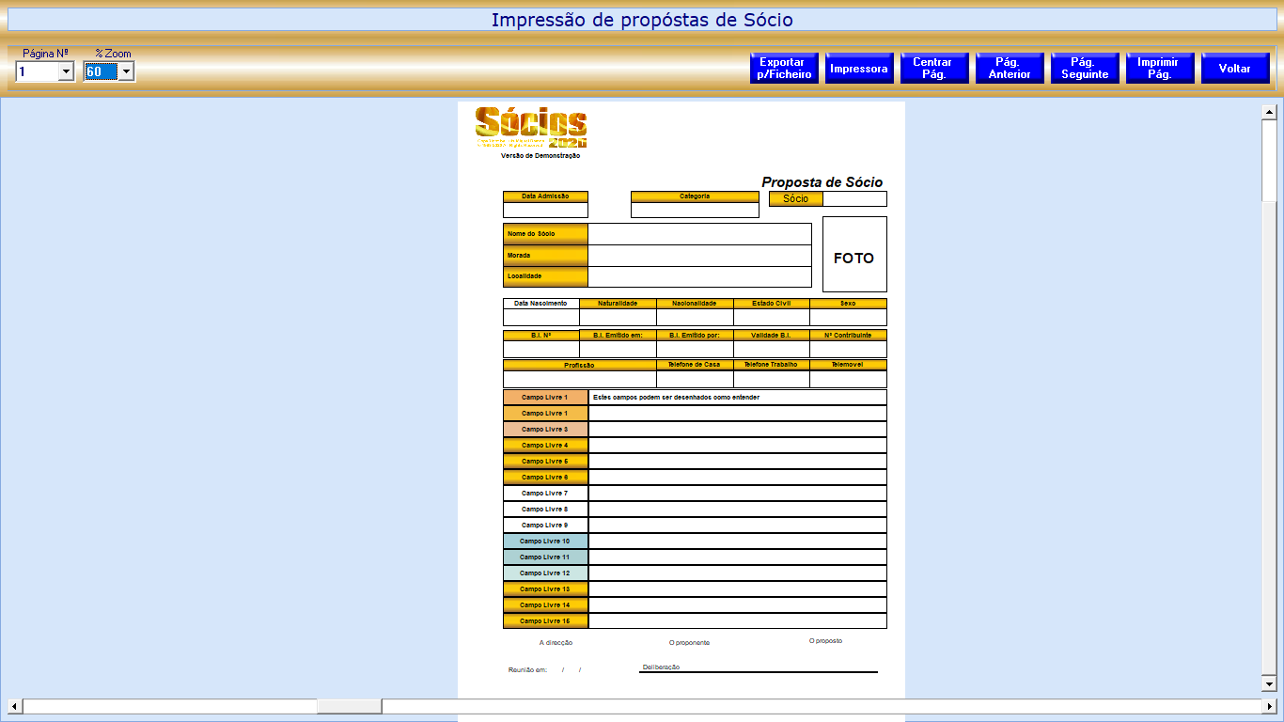Click inside the Página Nº number field
Viewport: 1284px width, 722px height.
click(x=37, y=72)
